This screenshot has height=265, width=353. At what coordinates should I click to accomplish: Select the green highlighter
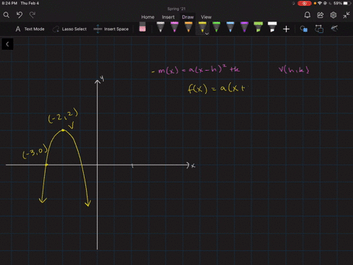pyautogui.click(x=258, y=27)
